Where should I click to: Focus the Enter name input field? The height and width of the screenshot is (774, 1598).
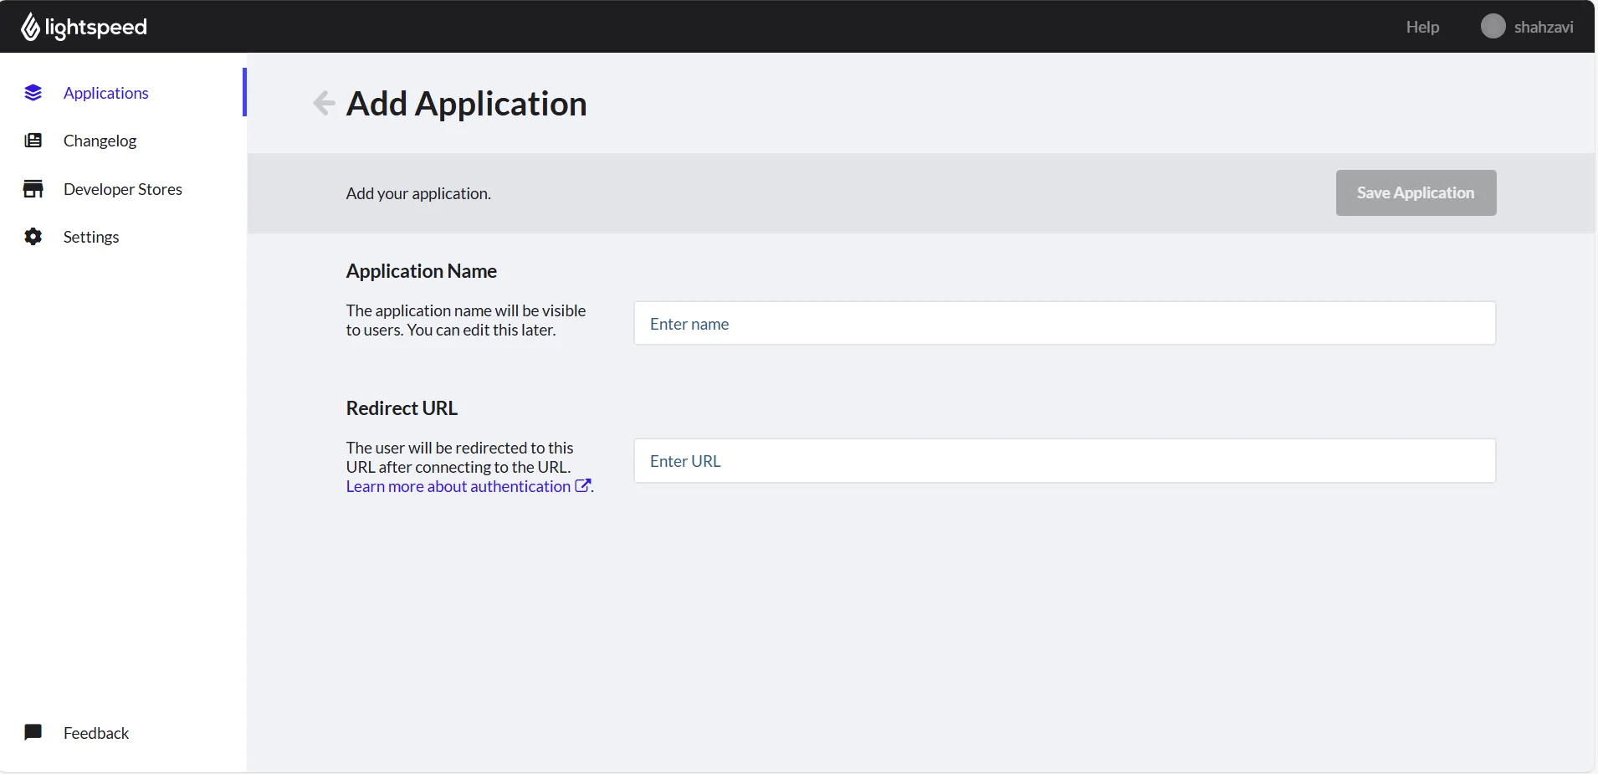[x=1064, y=323]
